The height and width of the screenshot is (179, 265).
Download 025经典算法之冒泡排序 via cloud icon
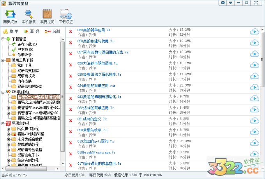[x=254, y=76]
